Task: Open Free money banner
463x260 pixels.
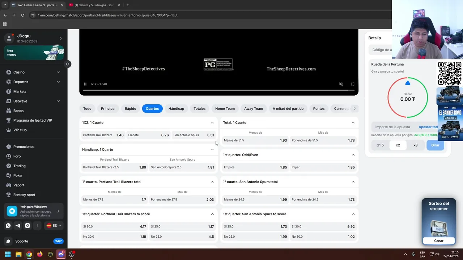Action: click(x=34, y=53)
